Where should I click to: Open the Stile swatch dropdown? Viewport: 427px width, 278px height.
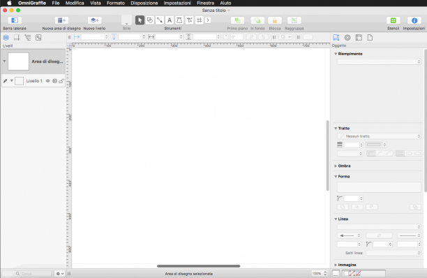tap(126, 20)
